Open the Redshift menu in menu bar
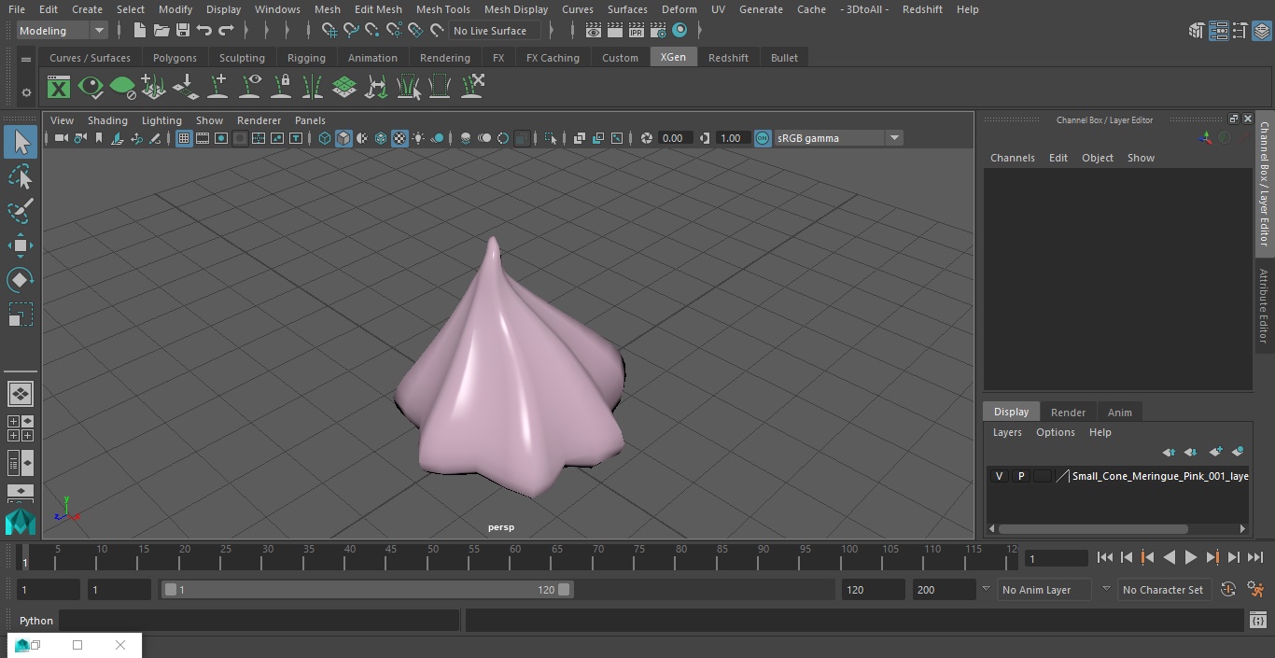The width and height of the screenshot is (1275, 658). tap(922, 9)
